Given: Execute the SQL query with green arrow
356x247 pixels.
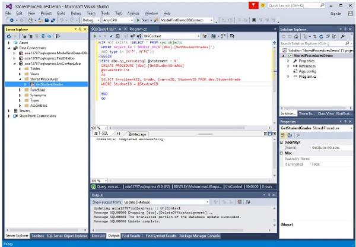Looking at the screenshot, I should [95, 36].
